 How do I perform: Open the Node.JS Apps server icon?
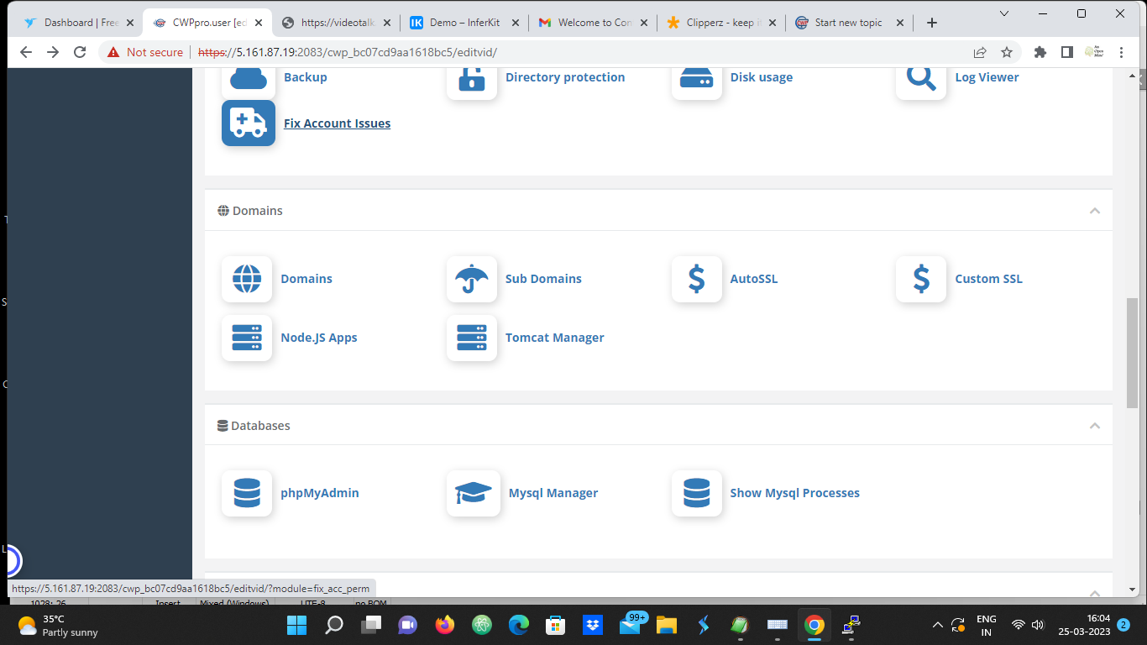247,338
